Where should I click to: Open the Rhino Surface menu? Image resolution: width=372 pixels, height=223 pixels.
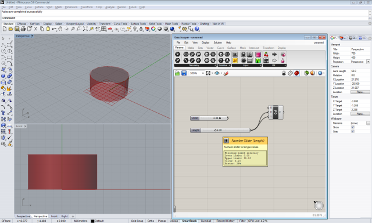tap(39, 7)
